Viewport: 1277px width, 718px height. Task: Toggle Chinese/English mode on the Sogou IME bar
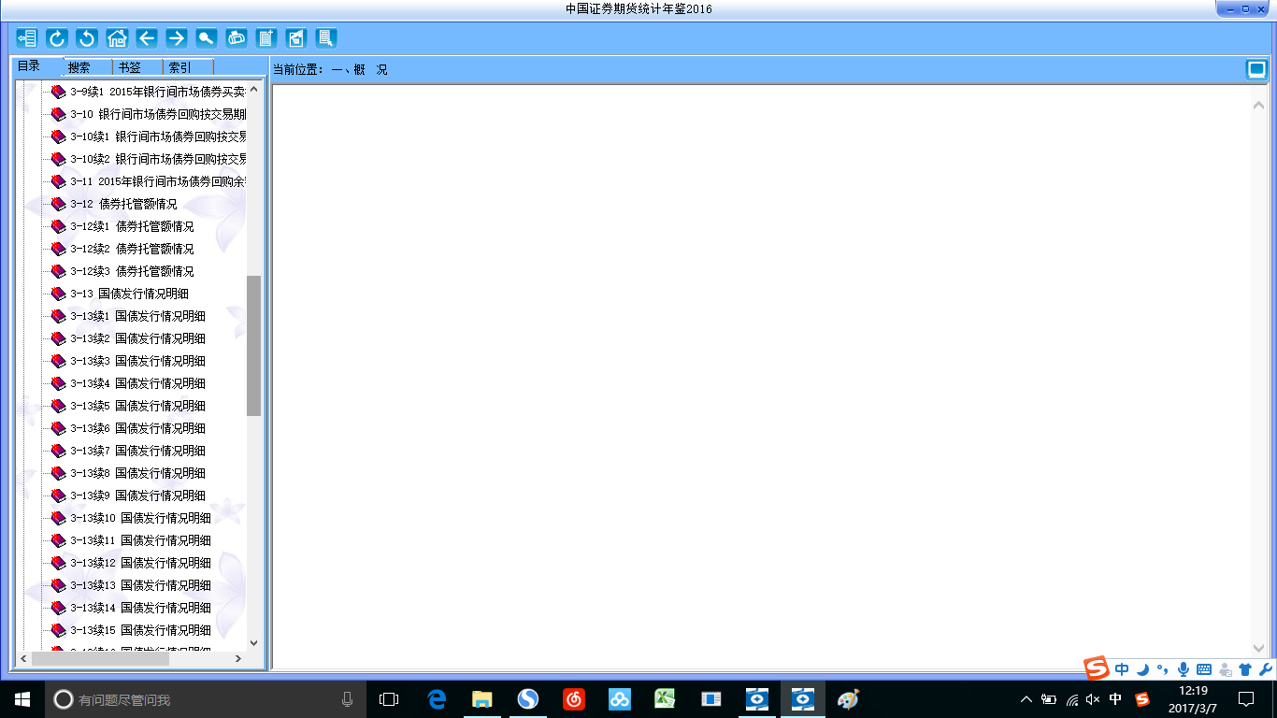(x=1123, y=669)
